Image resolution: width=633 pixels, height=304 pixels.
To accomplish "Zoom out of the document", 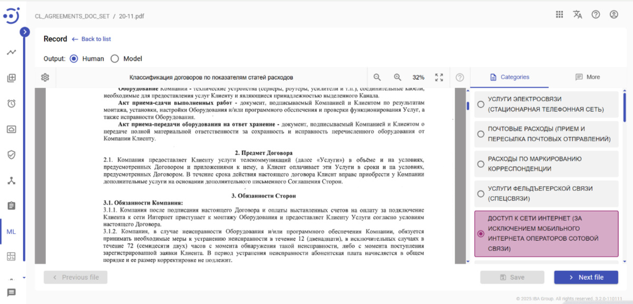I will pos(377,78).
